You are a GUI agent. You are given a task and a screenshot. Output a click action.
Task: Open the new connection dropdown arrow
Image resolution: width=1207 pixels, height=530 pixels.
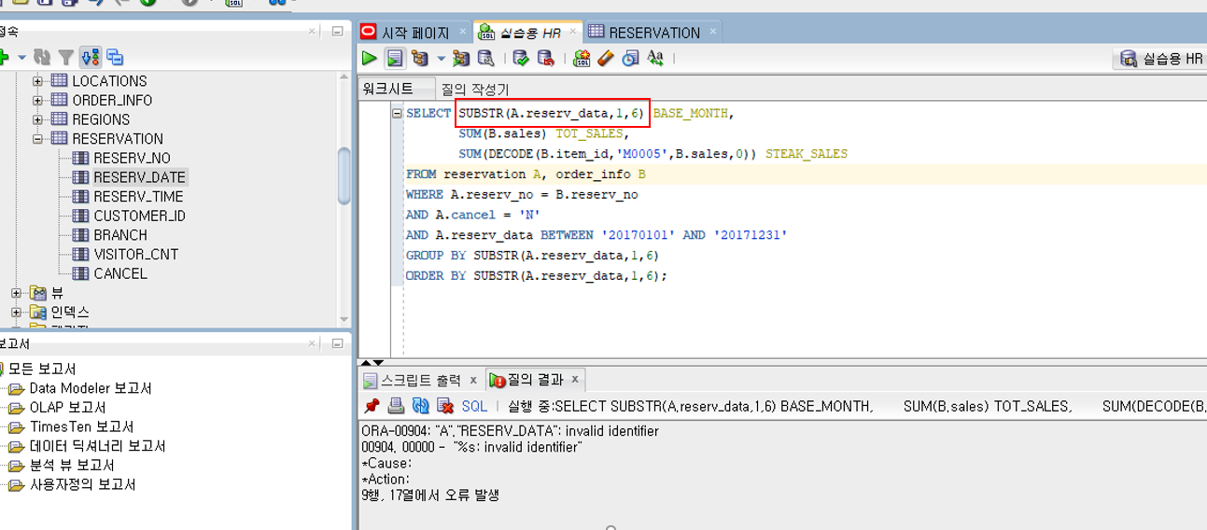pos(22,58)
